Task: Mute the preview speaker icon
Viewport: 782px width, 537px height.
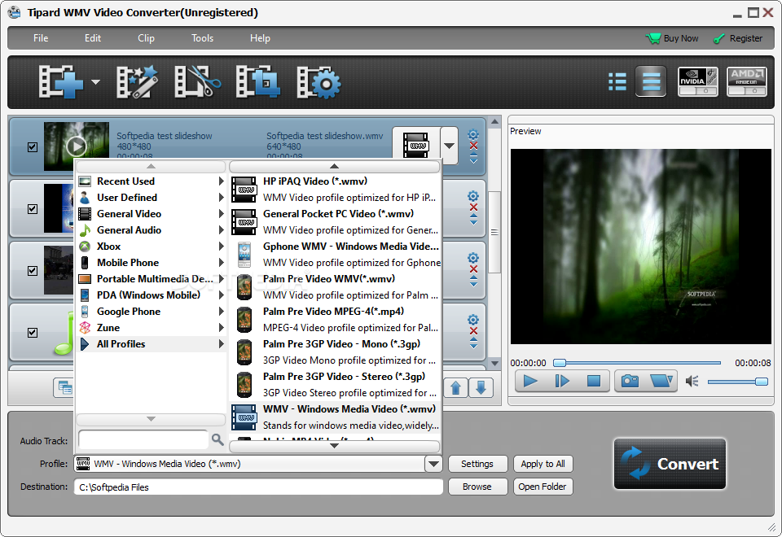Action: tap(692, 382)
